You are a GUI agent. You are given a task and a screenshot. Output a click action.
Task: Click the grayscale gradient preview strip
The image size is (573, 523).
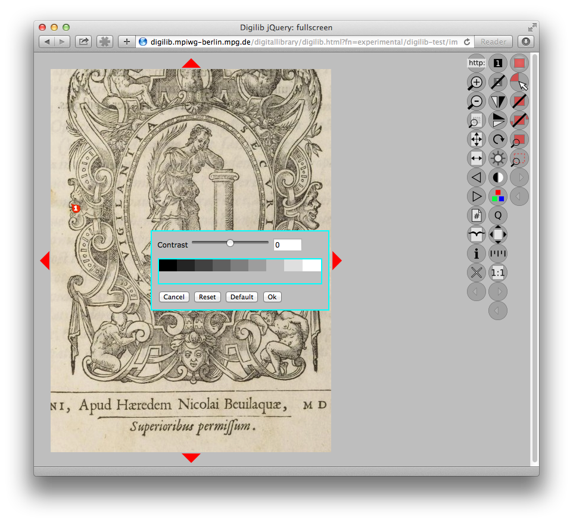(240, 265)
